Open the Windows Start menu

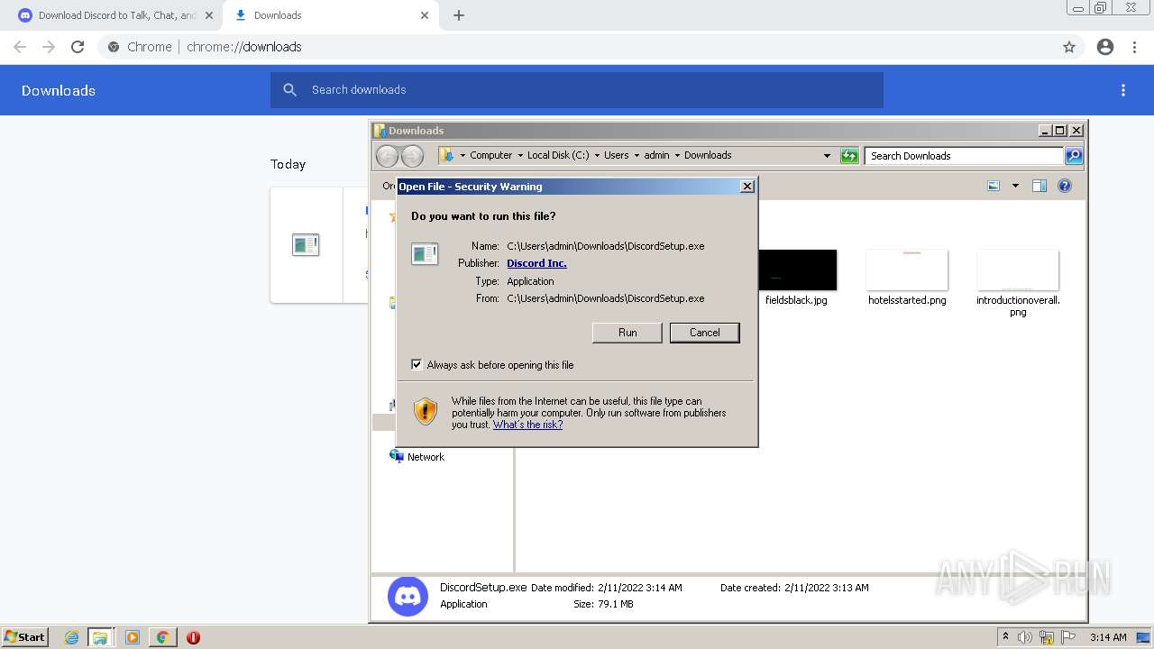[25, 637]
